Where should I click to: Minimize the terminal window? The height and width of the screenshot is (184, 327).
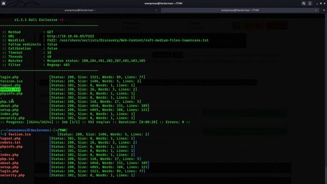317,4
